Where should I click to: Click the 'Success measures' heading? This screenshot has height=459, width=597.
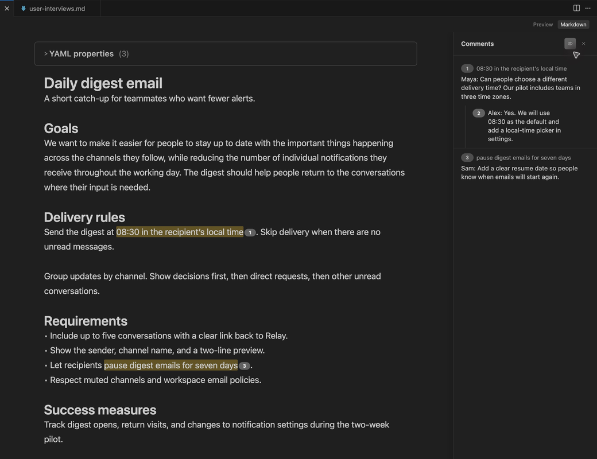pyautogui.click(x=100, y=410)
